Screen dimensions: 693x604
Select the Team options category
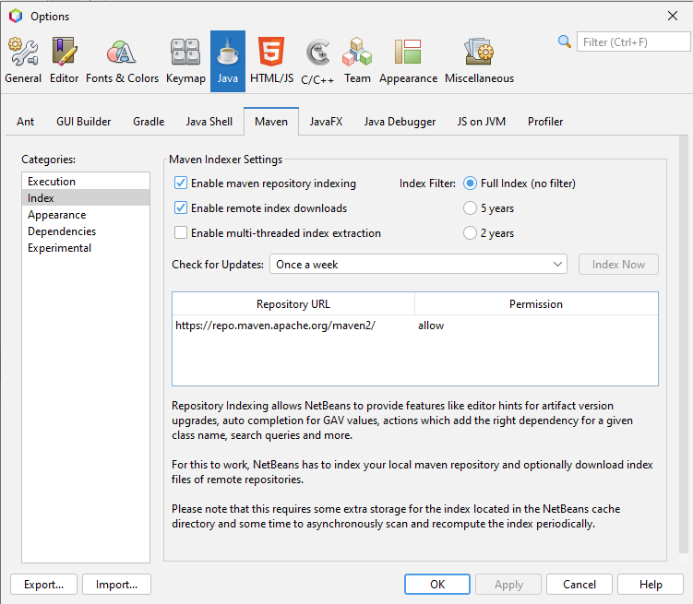click(357, 61)
